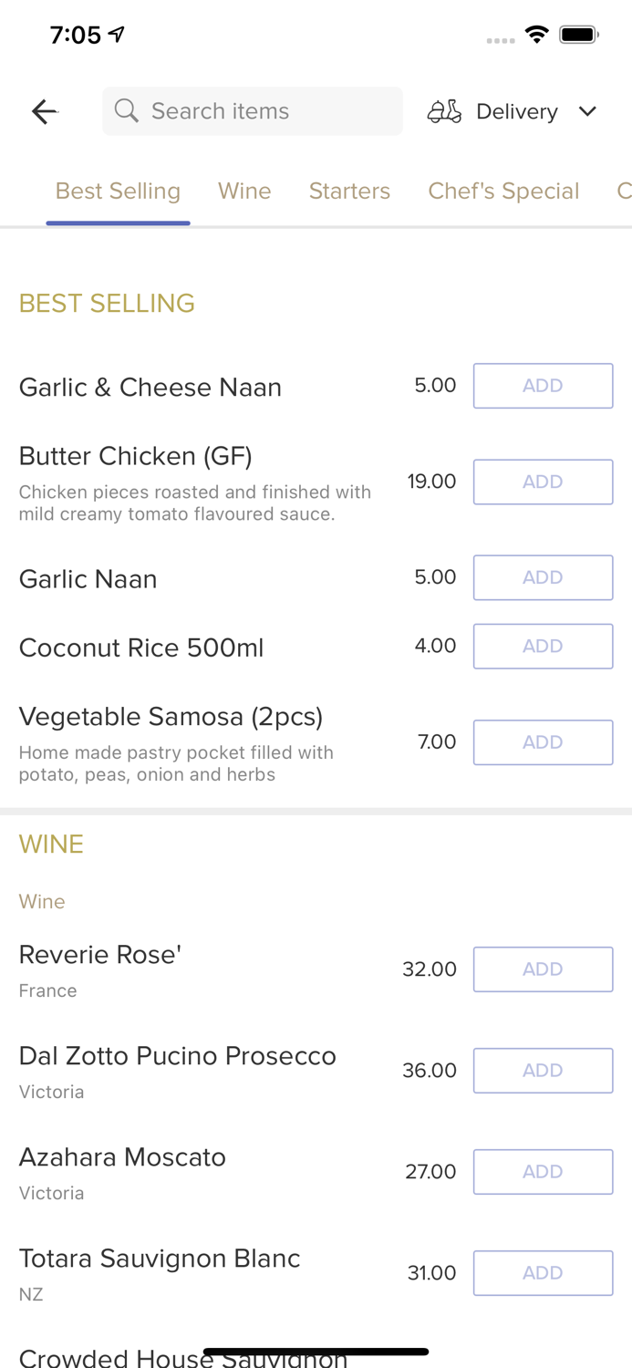Tap the delivery scooter icon
The width and height of the screenshot is (632, 1368).
pos(444,111)
